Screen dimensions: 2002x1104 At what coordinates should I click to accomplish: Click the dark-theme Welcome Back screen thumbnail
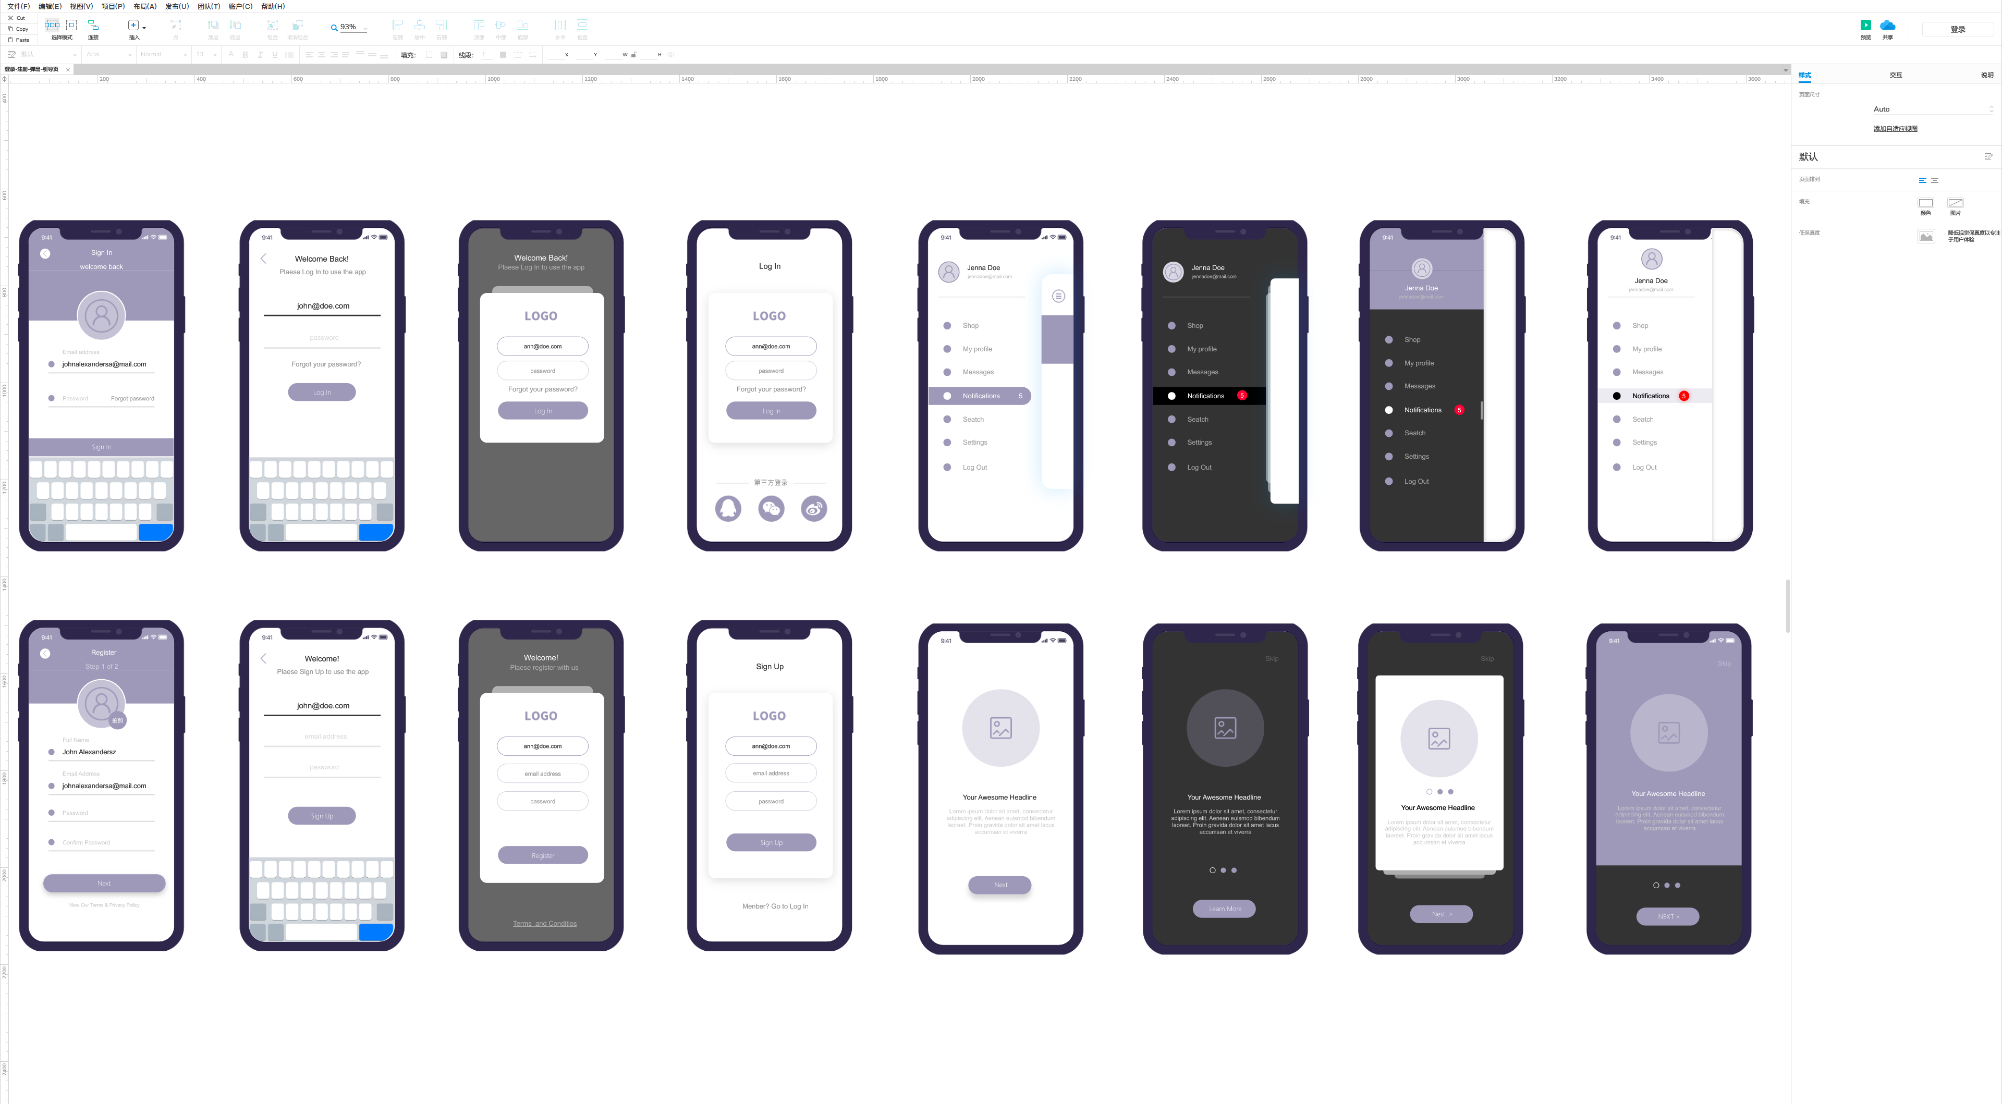(x=541, y=387)
